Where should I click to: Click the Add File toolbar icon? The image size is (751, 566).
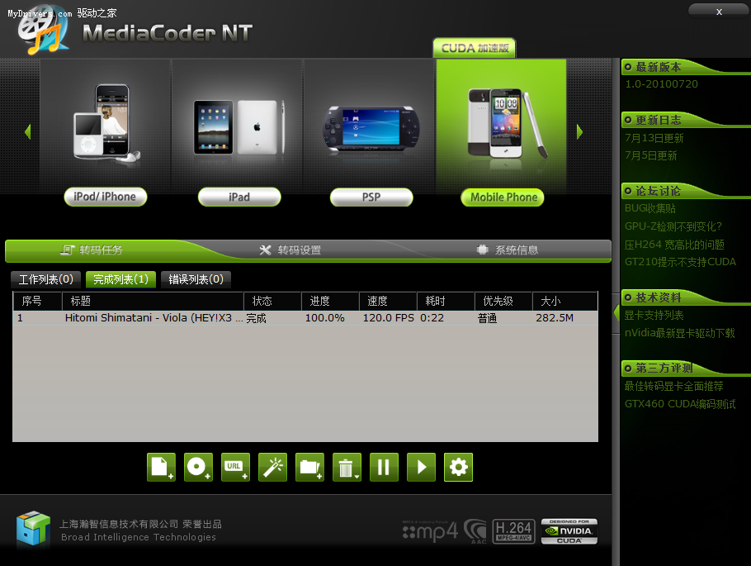tap(161, 467)
